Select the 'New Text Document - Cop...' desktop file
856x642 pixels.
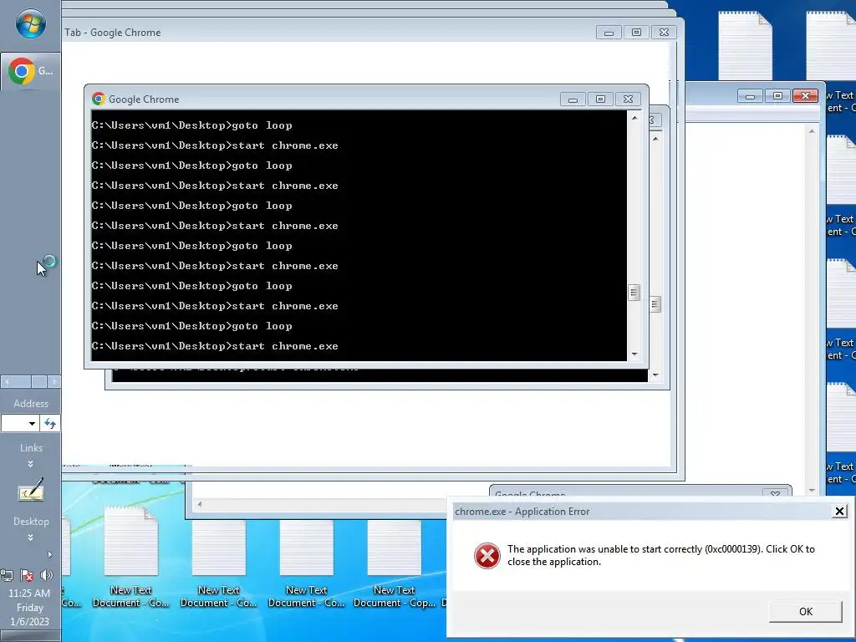click(x=395, y=563)
